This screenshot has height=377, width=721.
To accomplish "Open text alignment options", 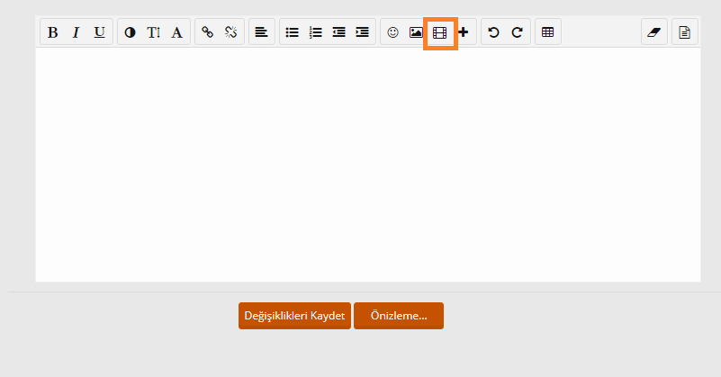I will (x=261, y=32).
